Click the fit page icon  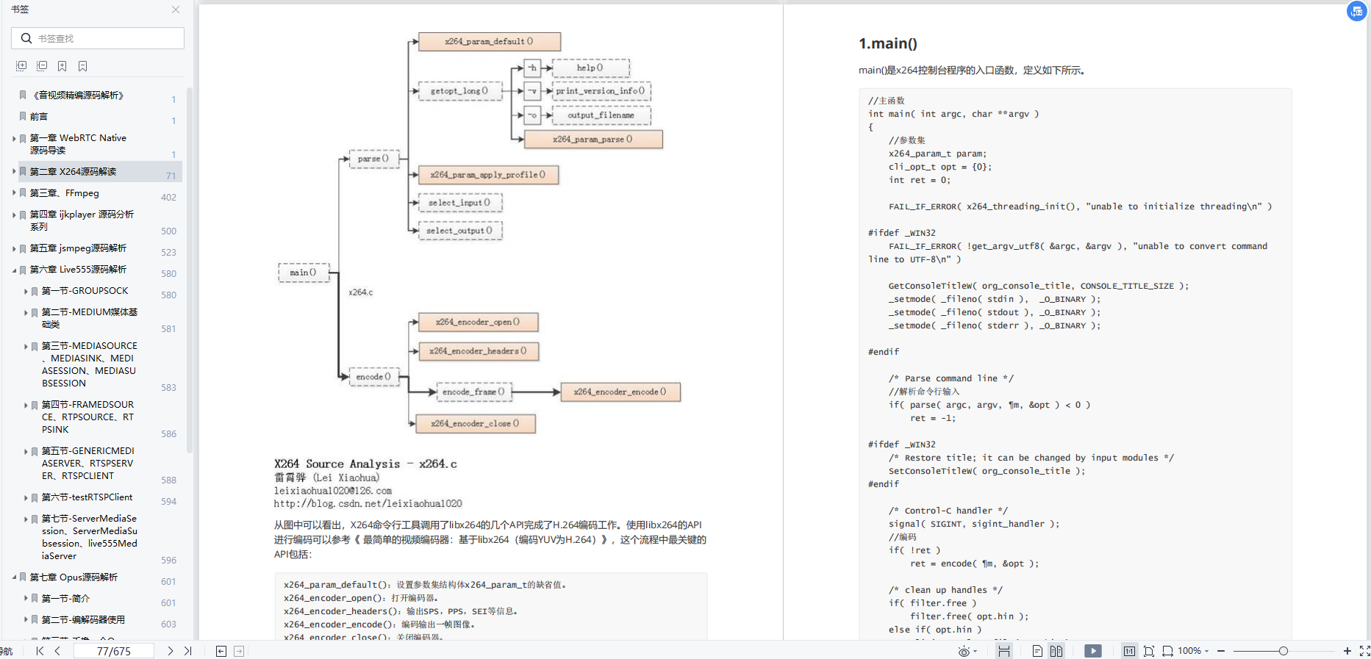click(1149, 651)
